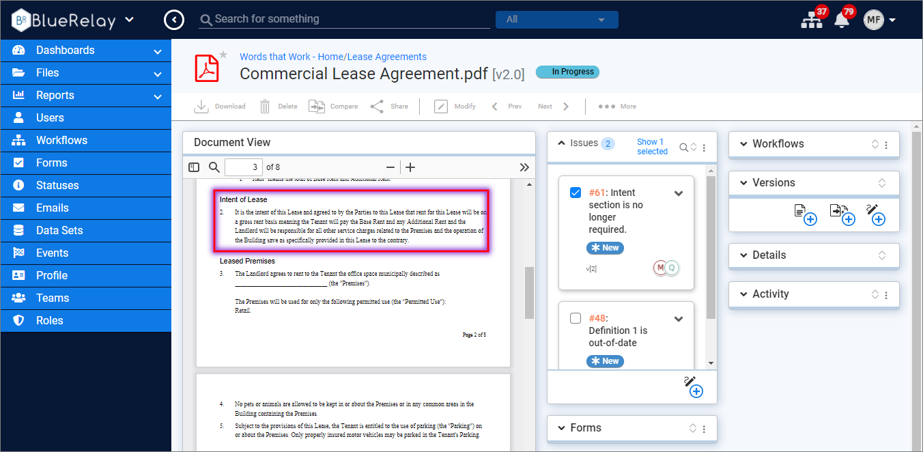Click the Download toolbar icon
Viewport: 923px width, 452px height.
pyautogui.click(x=201, y=107)
